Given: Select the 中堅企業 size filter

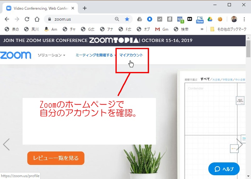Looking at the screenshot, I should point(227,79).
